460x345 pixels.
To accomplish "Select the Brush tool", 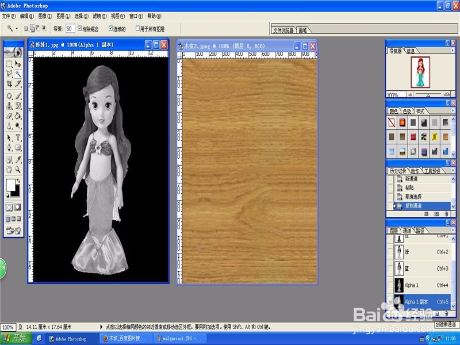I will pyautogui.click(x=18, y=96).
